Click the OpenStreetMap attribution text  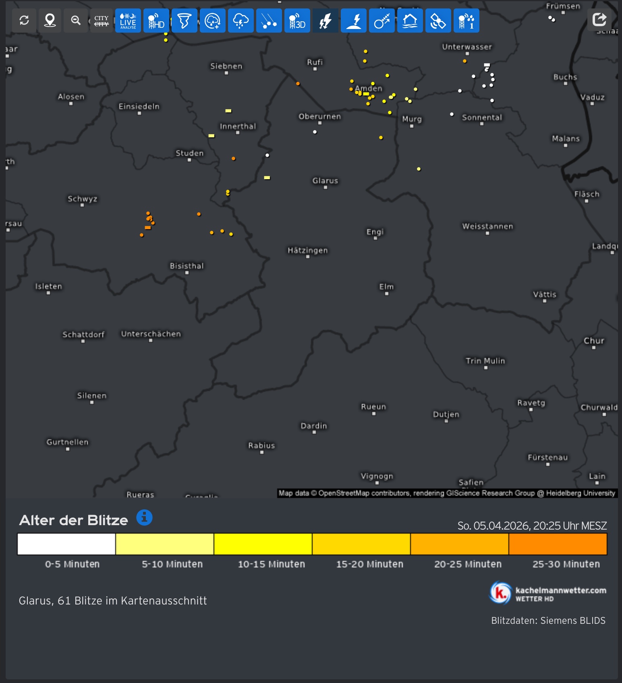click(x=447, y=493)
